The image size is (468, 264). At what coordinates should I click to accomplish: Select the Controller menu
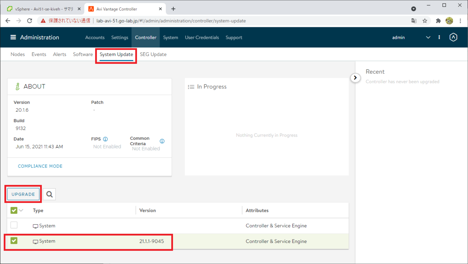click(x=145, y=37)
